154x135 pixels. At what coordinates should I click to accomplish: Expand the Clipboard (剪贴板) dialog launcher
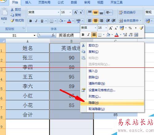[x=24, y=28]
